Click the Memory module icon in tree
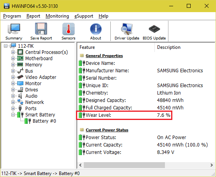 [x=20, y=64]
